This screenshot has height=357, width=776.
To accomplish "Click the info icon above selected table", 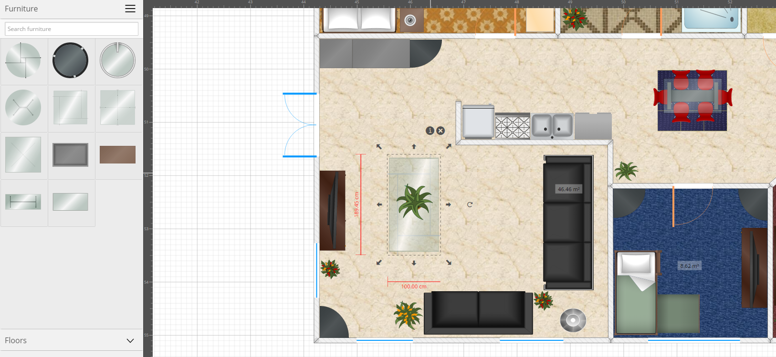I will (x=430, y=131).
